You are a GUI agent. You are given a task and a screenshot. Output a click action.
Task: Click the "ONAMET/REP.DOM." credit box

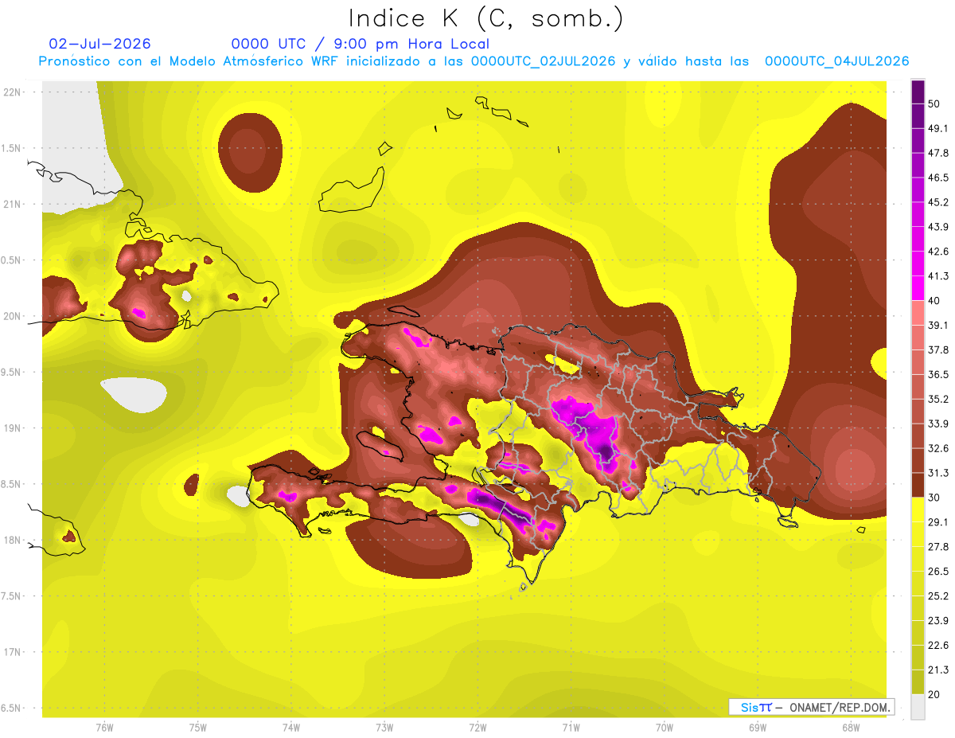click(811, 707)
